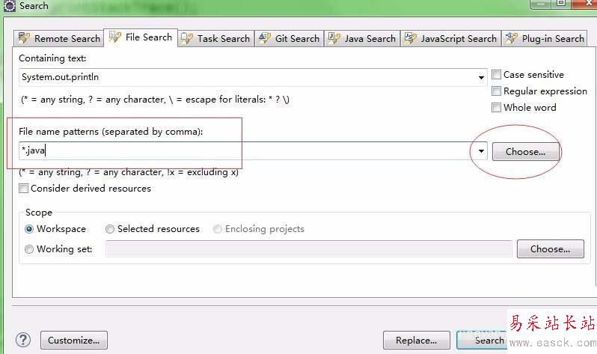The height and width of the screenshot is (354, 597).
Task: Click the Containing text input field
Action: pos(247,77)
